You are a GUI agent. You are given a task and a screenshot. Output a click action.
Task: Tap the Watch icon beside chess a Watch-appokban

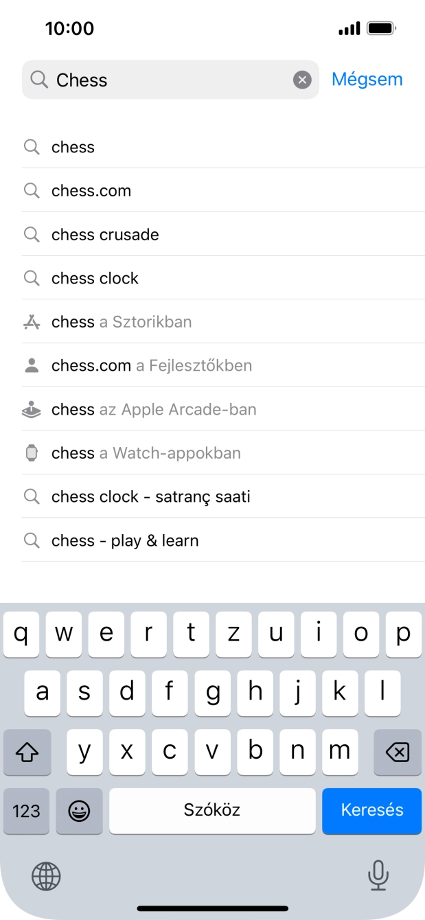32,453
